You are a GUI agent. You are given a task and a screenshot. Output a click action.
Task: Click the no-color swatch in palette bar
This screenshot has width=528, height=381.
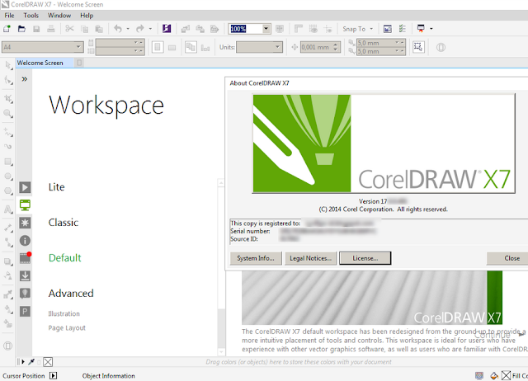point(48,362)
